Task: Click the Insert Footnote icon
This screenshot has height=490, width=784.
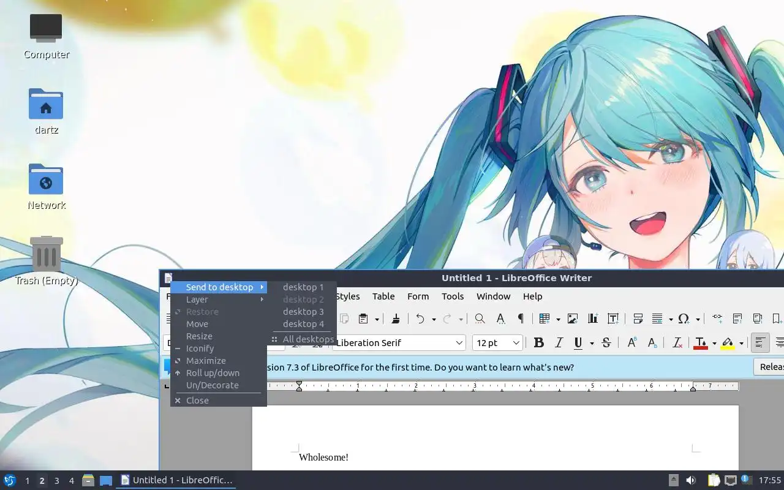Action: click(x=737, y=318)
